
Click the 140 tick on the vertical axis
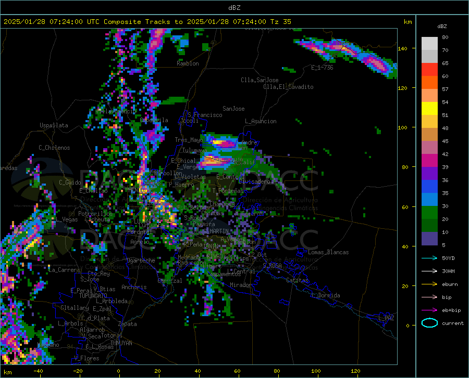(402, 48)
